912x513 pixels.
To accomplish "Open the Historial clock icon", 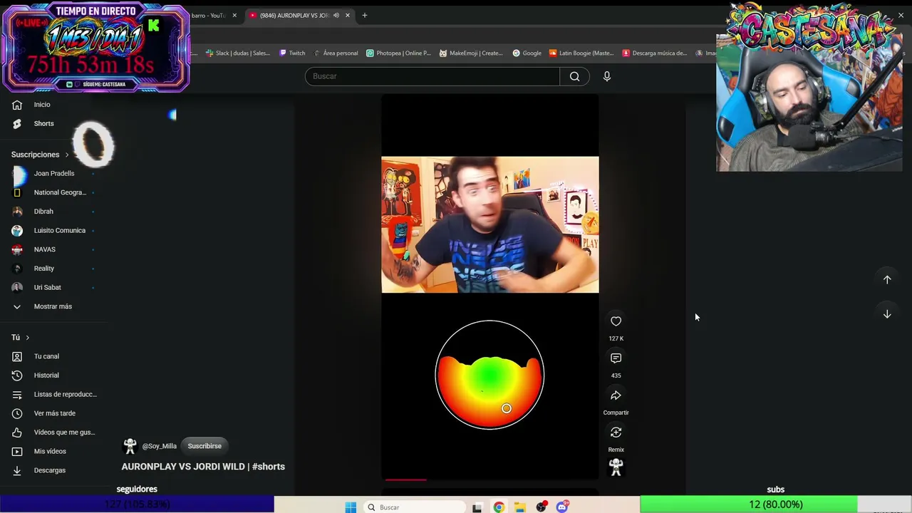I will pos(17,375).
